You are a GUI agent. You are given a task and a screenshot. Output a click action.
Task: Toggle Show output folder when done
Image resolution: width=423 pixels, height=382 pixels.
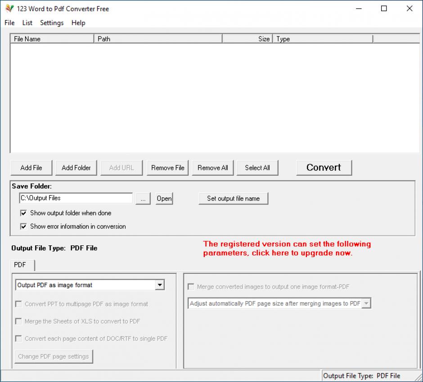[x=66, y=213]
